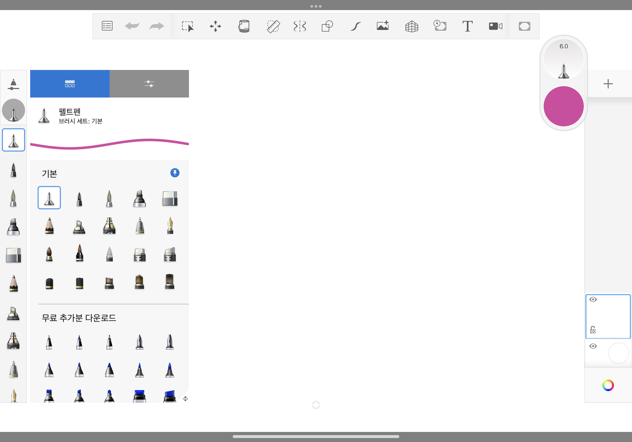Select the ballpoint pen in 기본 grid
Screen dimensions: 632x442
pyautogui.click(x=139, y=226)
